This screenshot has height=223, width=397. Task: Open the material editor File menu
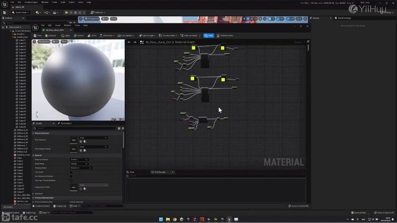(x=43, y=25)
